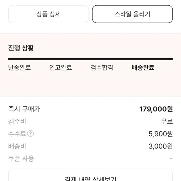Select the 배송완료 progress step
This screenshot has height=181, width=181.
click(143, 67)
